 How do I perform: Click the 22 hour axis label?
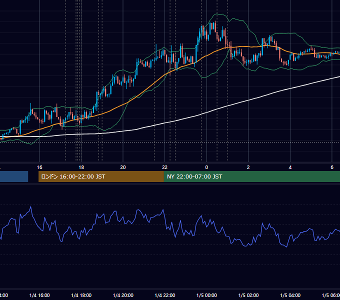(x=165, y=167)
